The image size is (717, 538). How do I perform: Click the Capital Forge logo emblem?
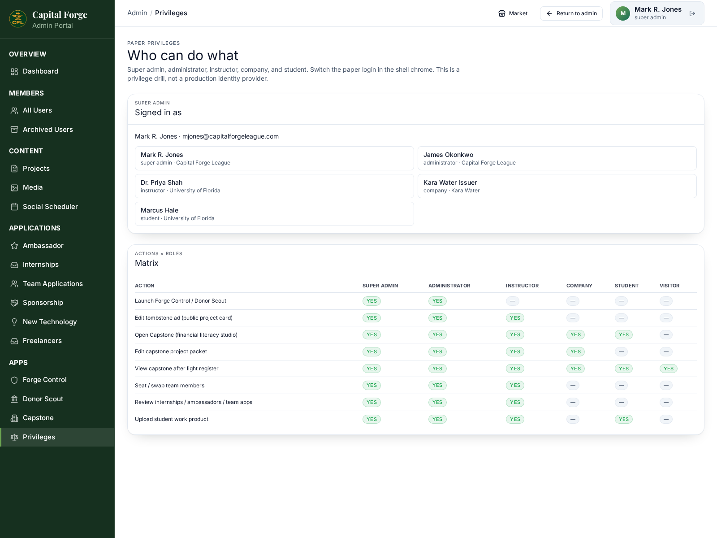tap(18, 19)
